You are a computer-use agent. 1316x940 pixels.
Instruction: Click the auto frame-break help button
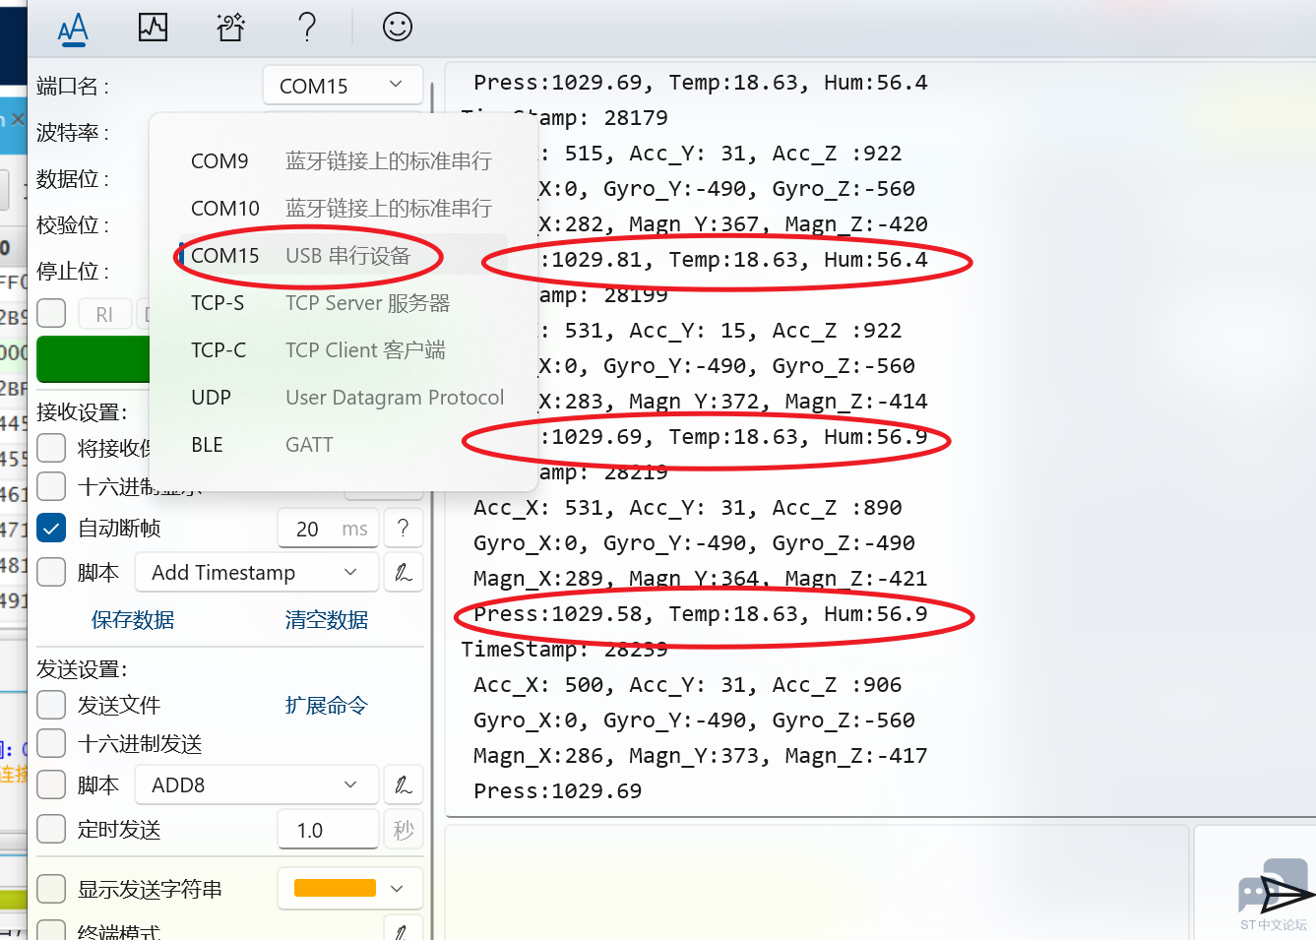tap(404, 529)
